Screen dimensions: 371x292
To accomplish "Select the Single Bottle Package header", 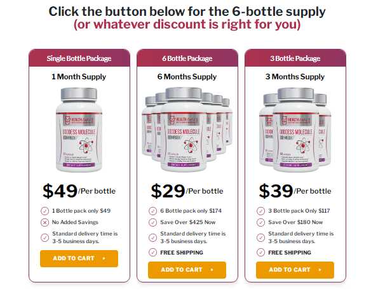I will 79,58.
